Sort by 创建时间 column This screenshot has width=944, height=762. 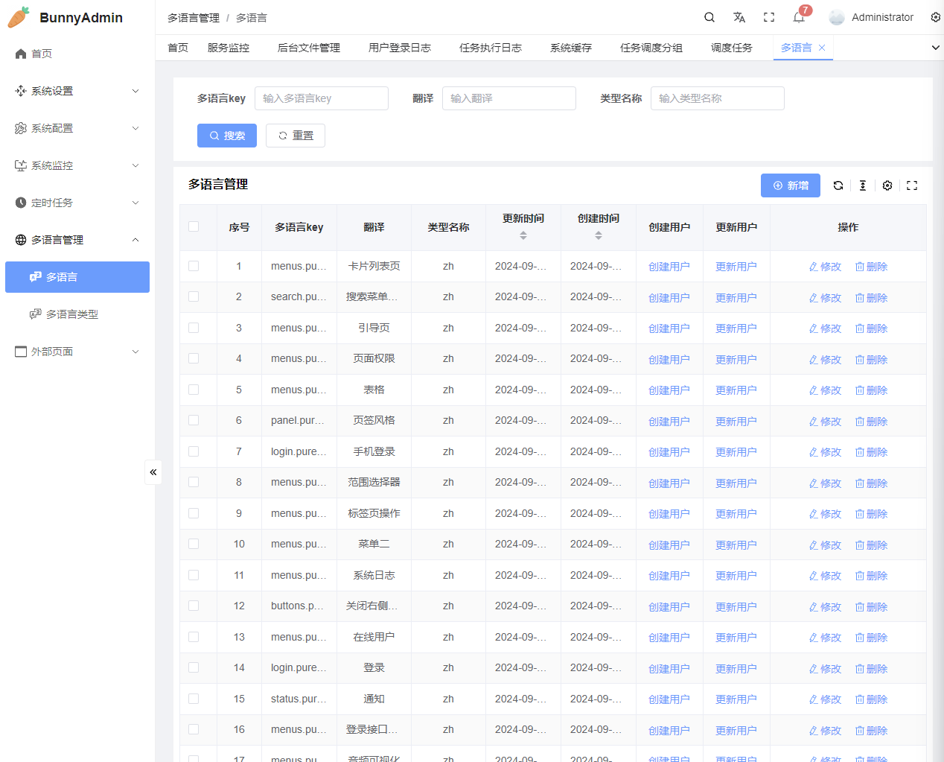point(599,235)
